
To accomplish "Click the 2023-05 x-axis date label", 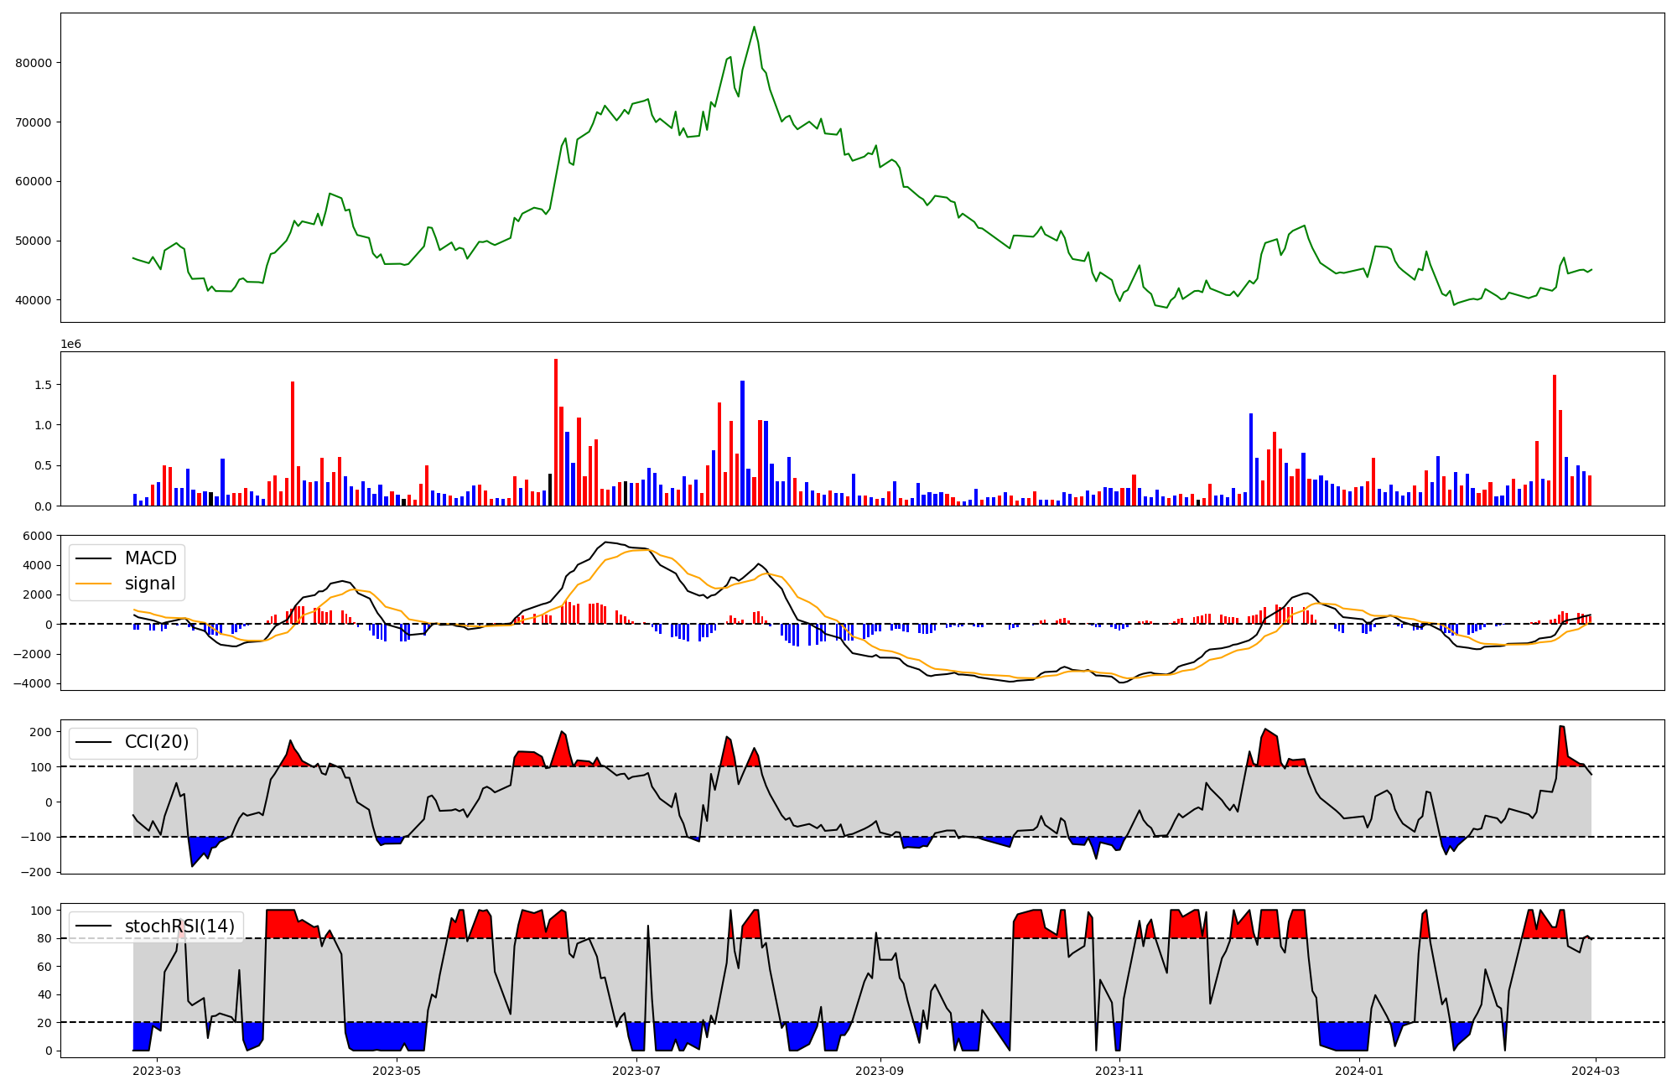I will tap(397, 1071).
